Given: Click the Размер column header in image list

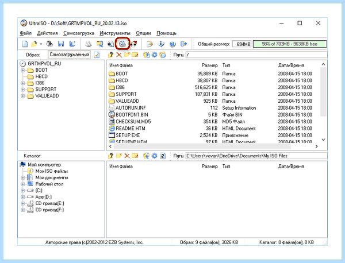Looking at the screenshot, I should 209,65.
